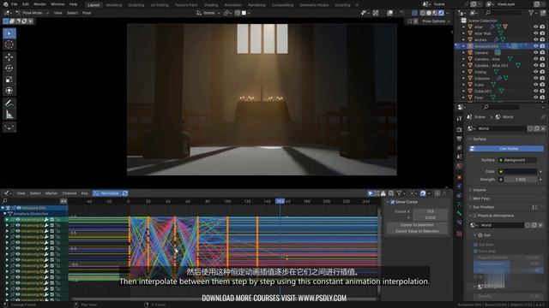Open the Output properties tab icon
The height and width of the screenshot is (308, 549).
[460, 139]
